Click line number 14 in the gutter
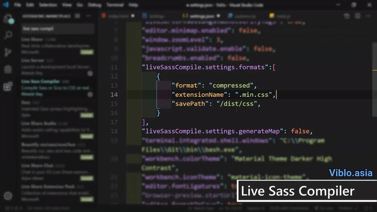Image resolution: width=377 pixels, height=212 pixels. click(114, 95)
